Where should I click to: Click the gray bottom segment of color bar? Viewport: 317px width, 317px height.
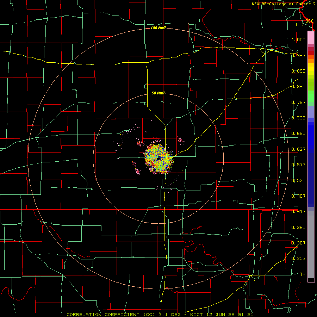click(311, 245)
